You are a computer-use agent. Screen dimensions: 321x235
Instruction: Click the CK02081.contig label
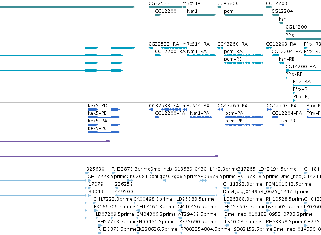click(x=144, y=177)
